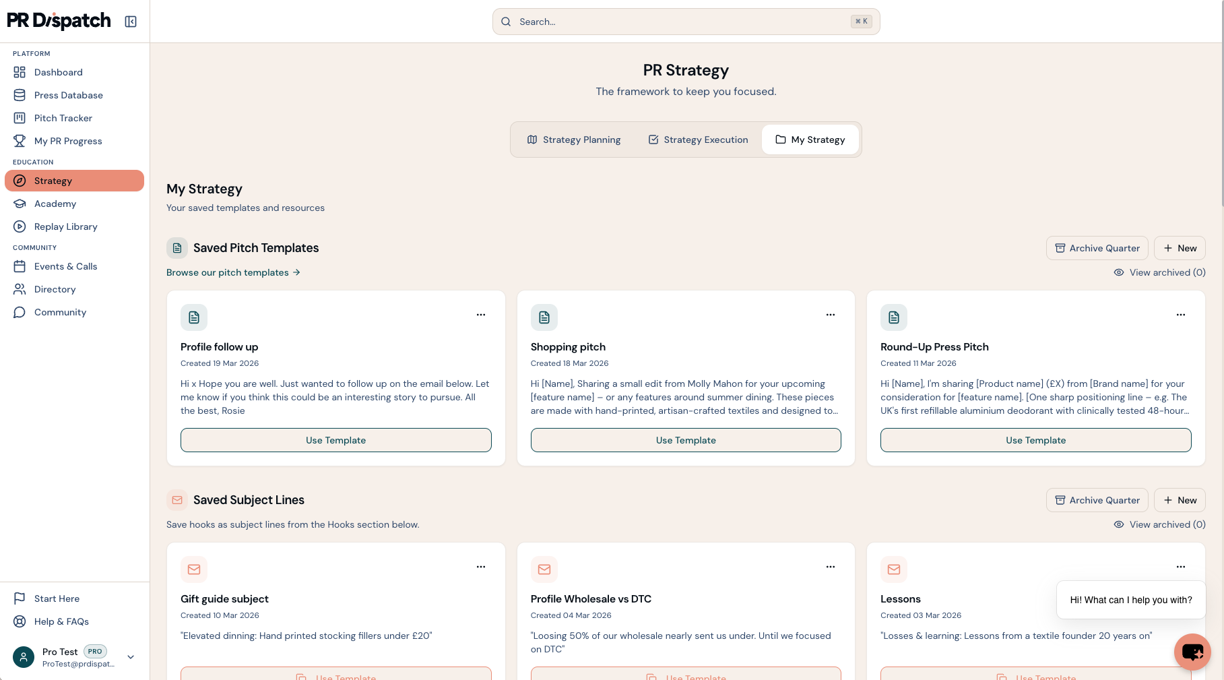
Task: Archive Quarter for Saved Subject Lines
Action: (x=1097, y=500)
